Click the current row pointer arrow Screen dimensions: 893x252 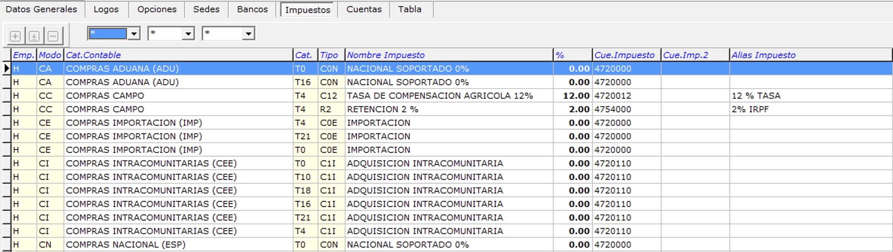pos(6,68)
